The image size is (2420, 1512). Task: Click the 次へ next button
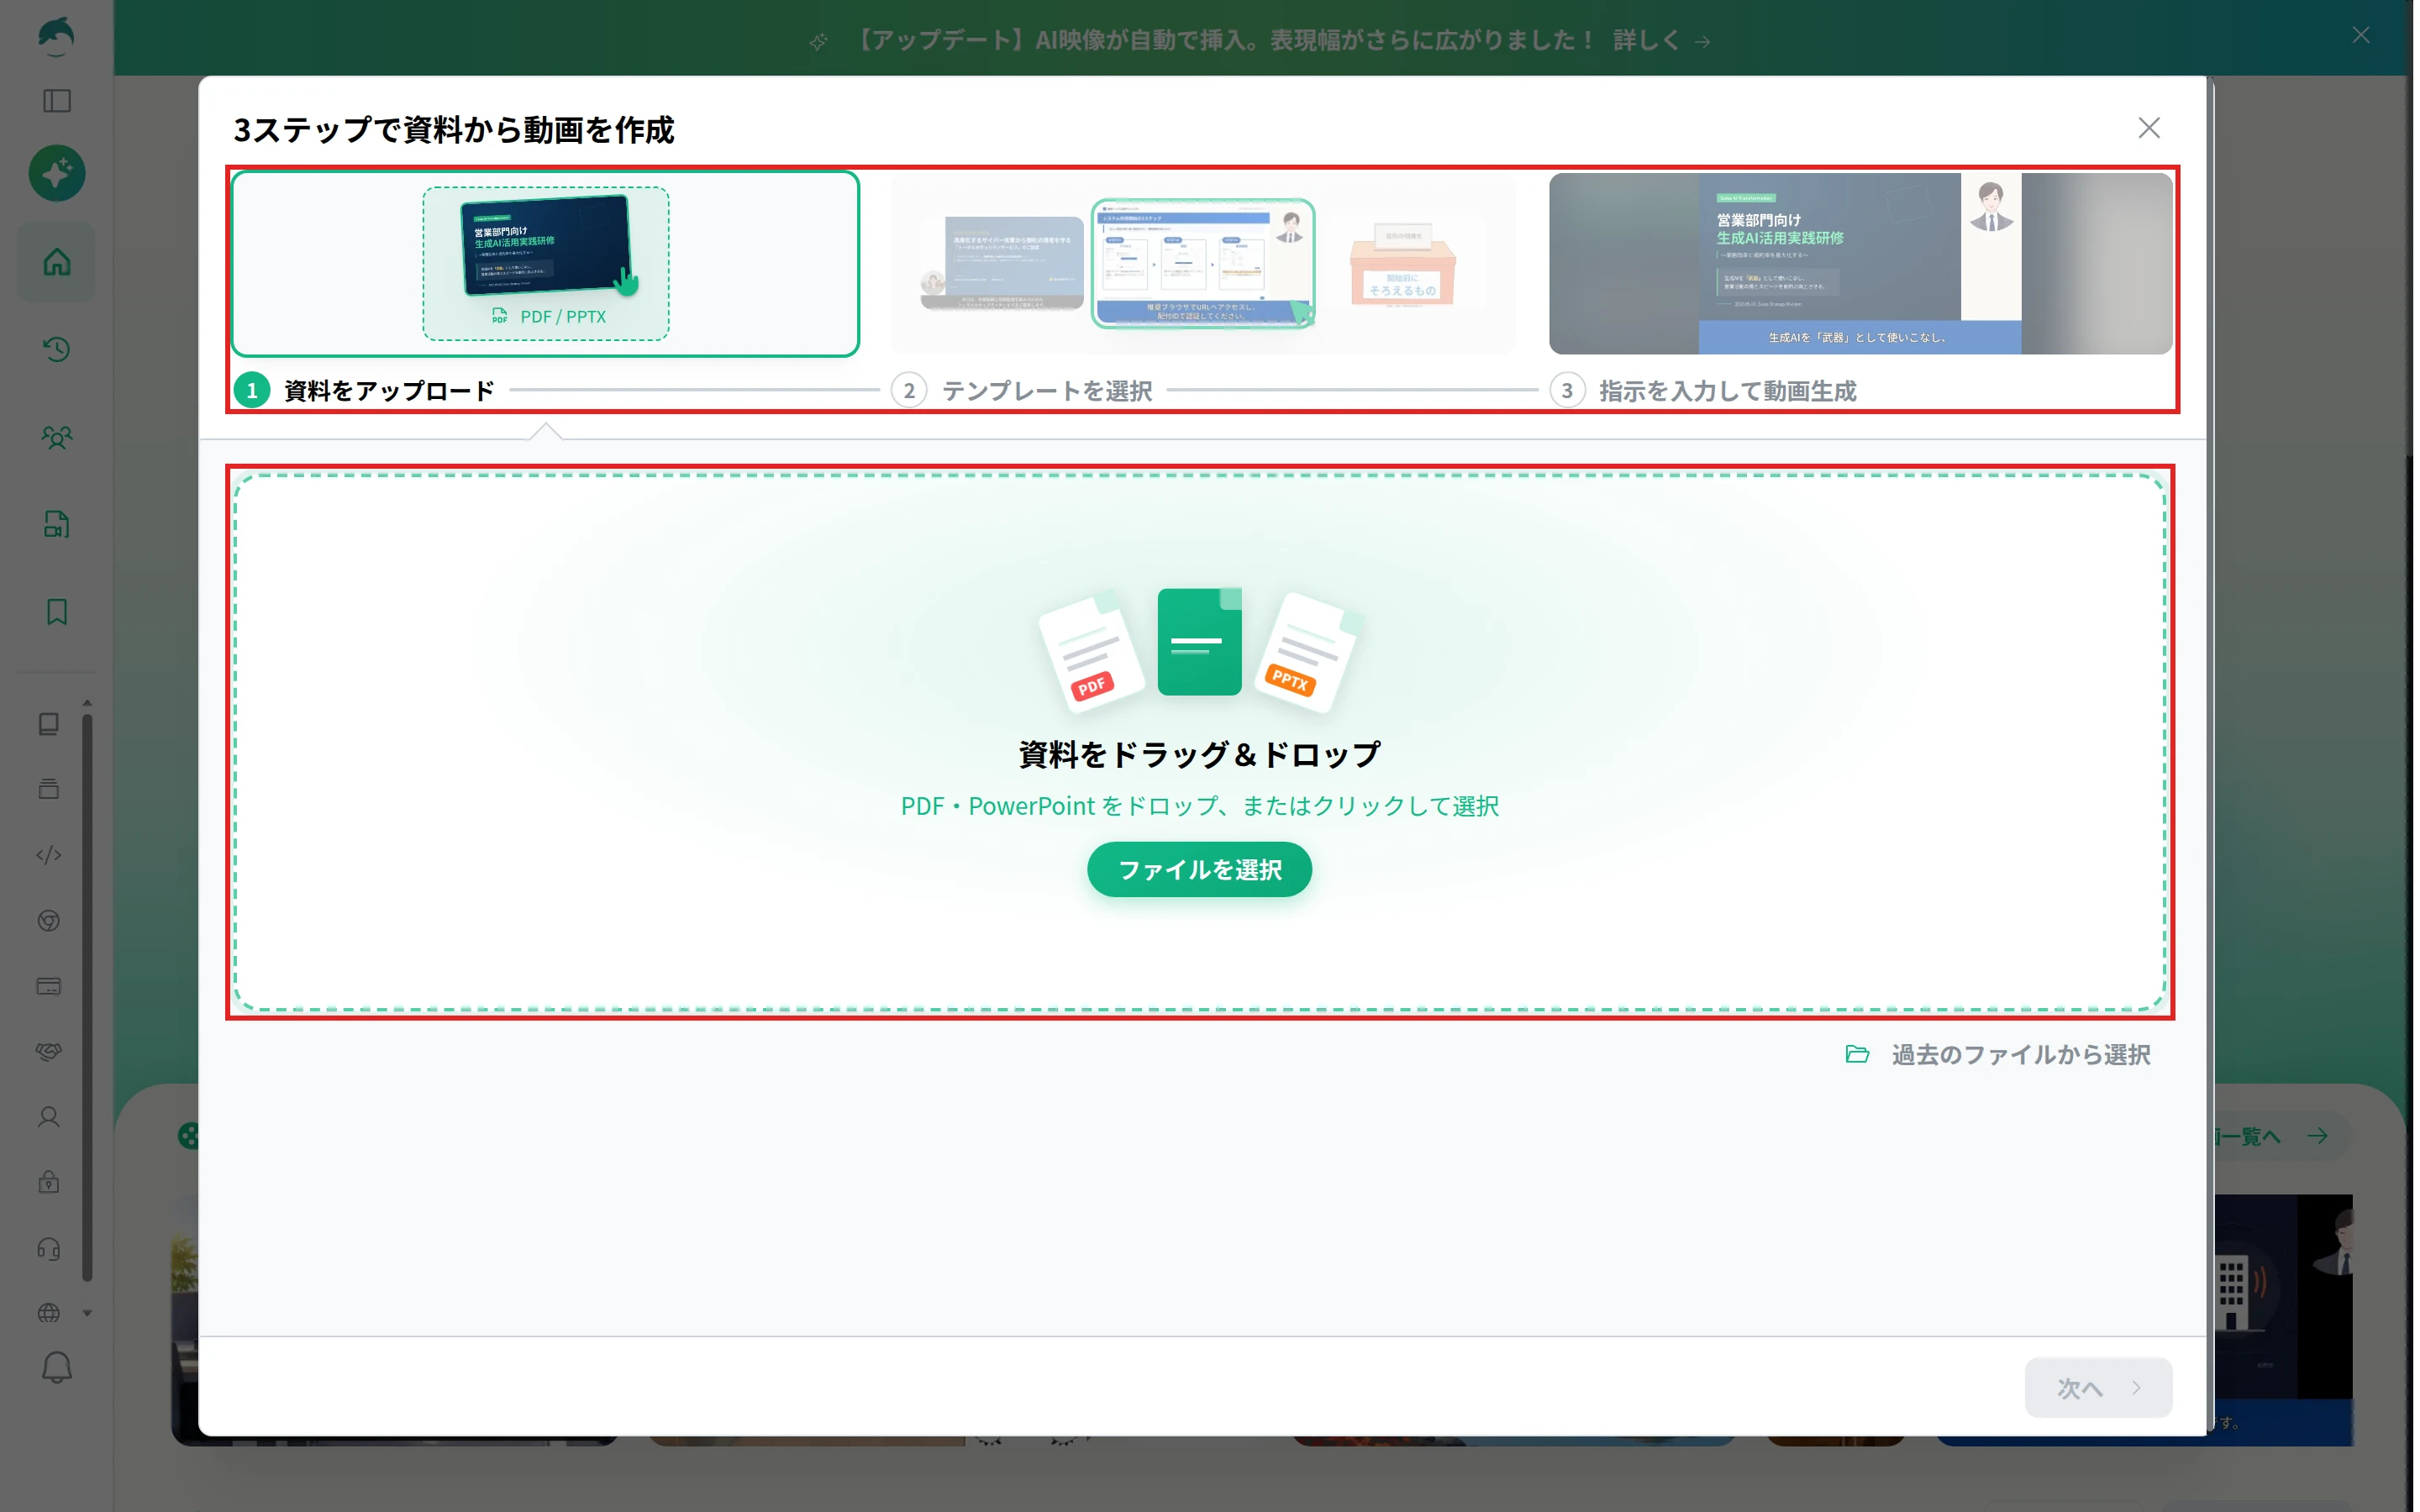point(2098,1387)
